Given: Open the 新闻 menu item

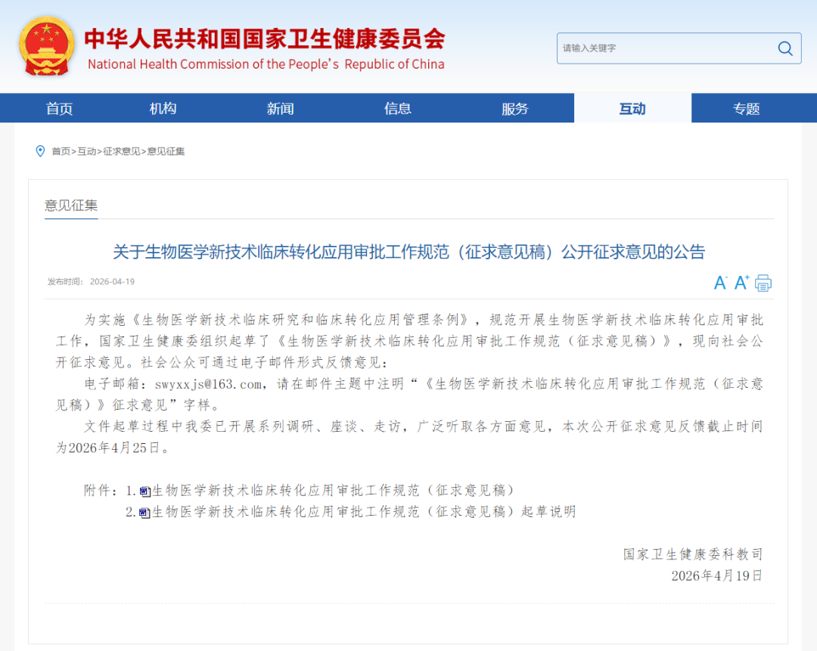Looking at the screenshot, I should pyautogui.click(x=280, y=108).
